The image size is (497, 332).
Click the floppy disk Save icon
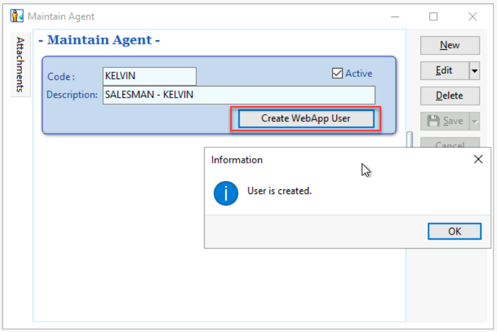pyautogui.click(x=434, y=121)
